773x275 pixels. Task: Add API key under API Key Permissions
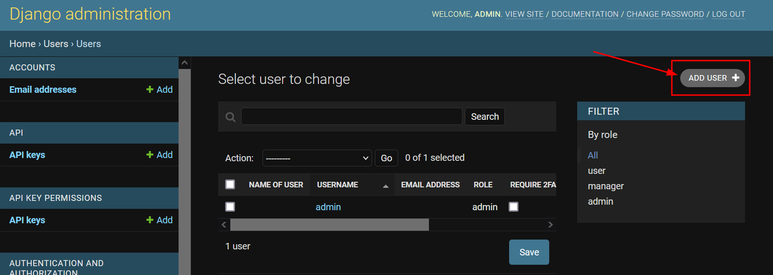click(159, 220)
